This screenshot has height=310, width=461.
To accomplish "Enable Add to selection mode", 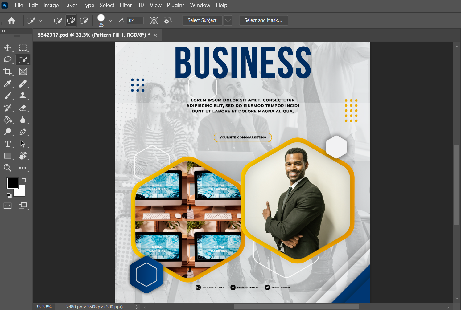I will coord(71,21).
